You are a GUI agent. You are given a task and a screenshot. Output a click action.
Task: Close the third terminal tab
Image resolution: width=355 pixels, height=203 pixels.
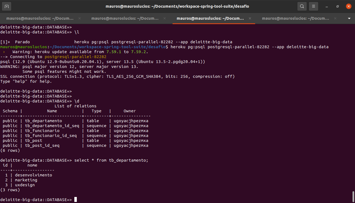coord(250,18)
